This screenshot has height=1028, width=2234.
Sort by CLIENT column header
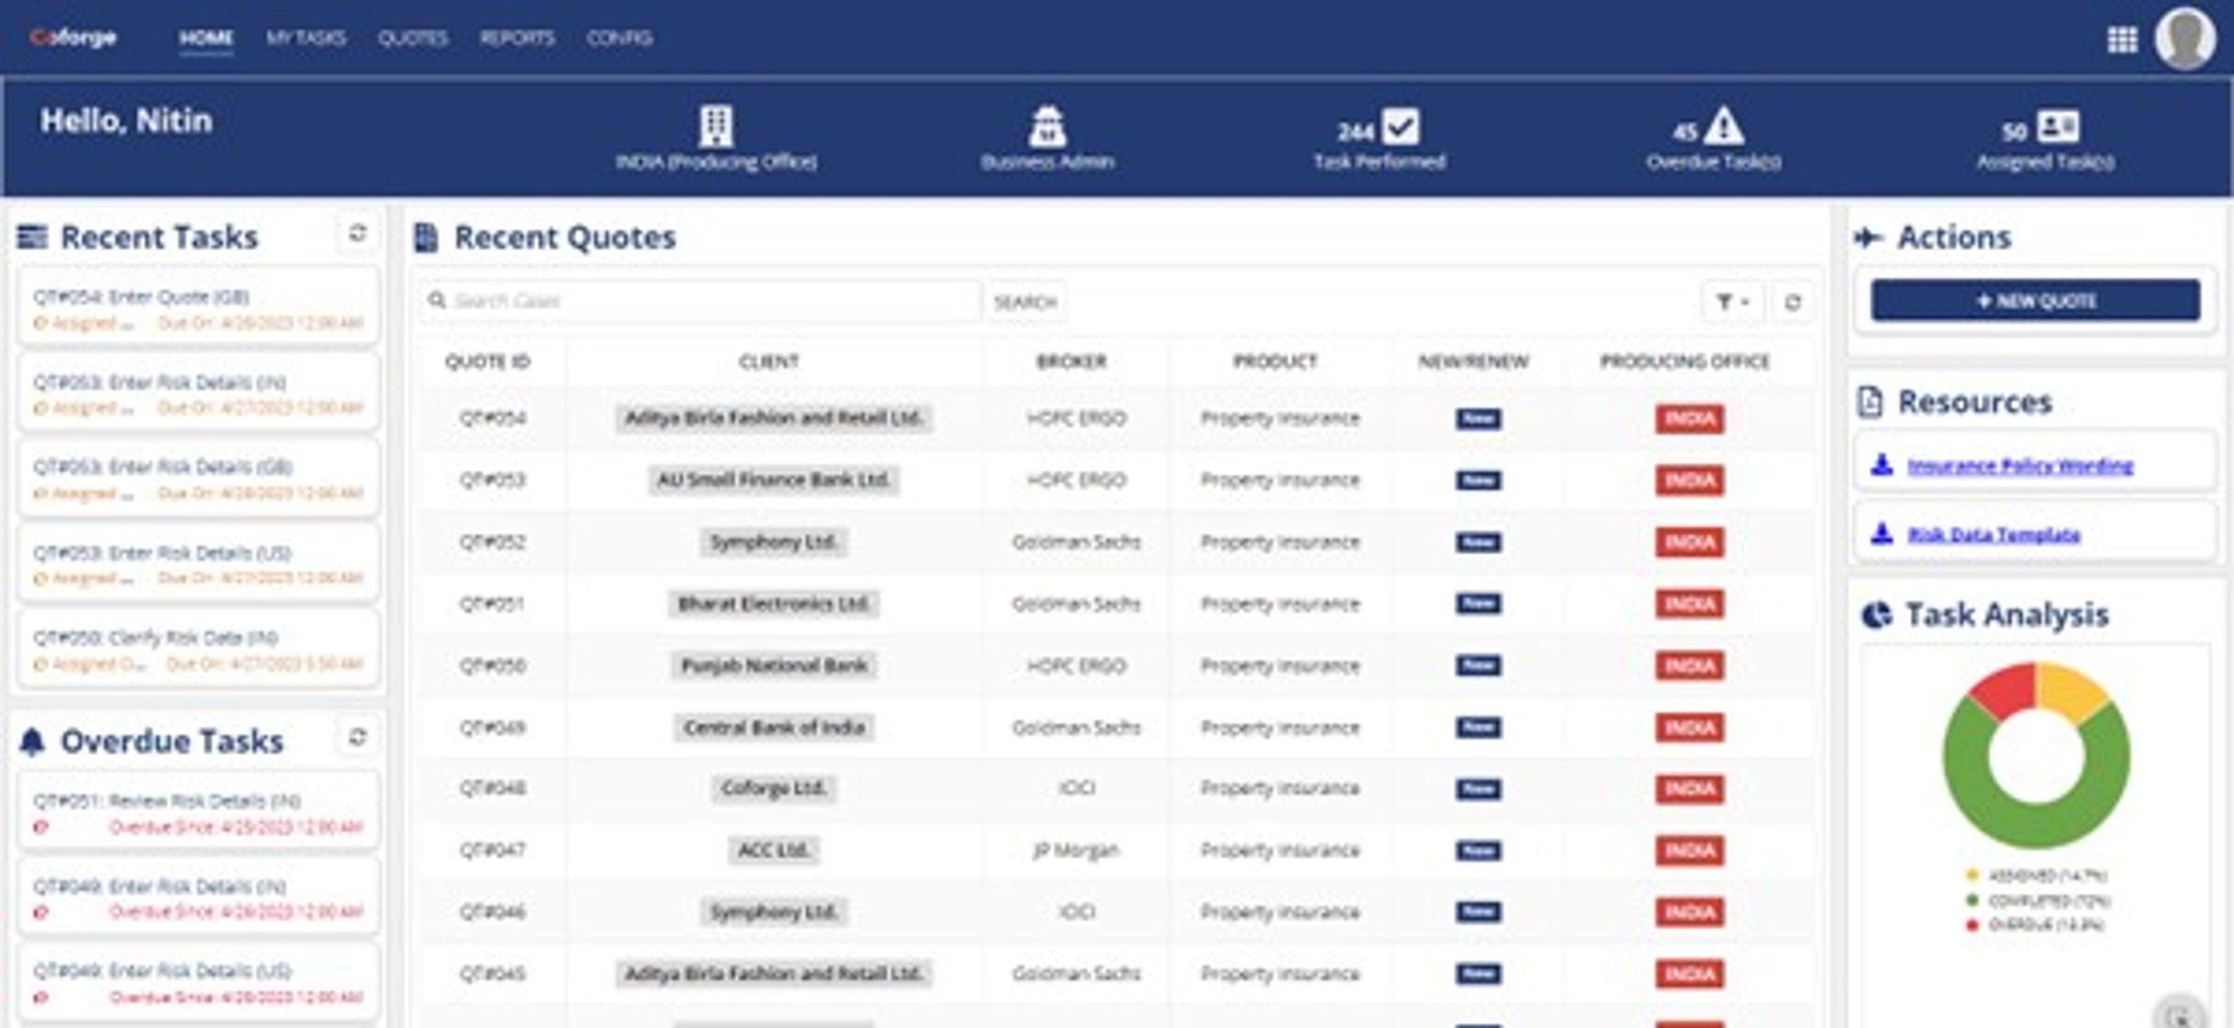point(769,361)
